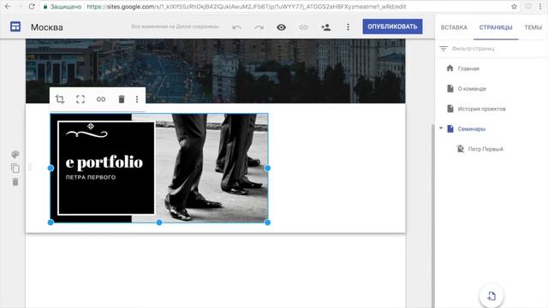
Task: Click the e portfolio image
Action: click(x=159, y=168)
